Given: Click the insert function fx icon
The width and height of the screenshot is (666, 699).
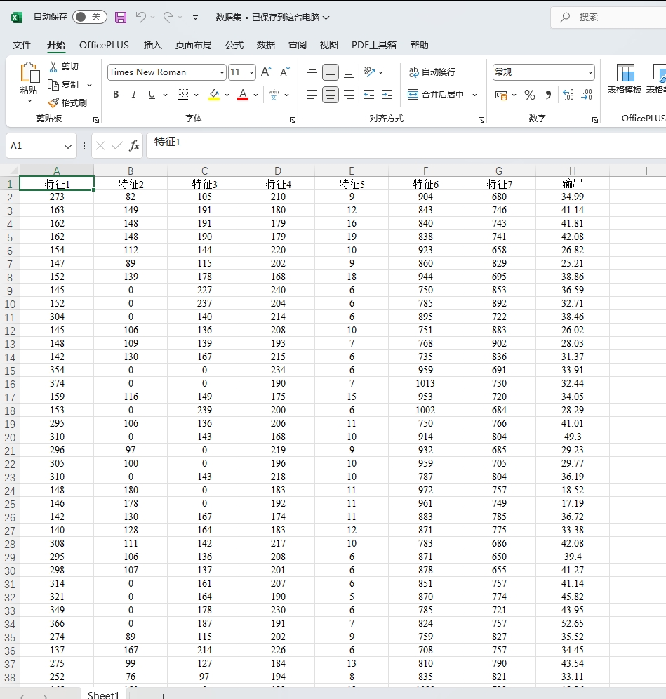Looking at the screenshot, I should (134, 146).
